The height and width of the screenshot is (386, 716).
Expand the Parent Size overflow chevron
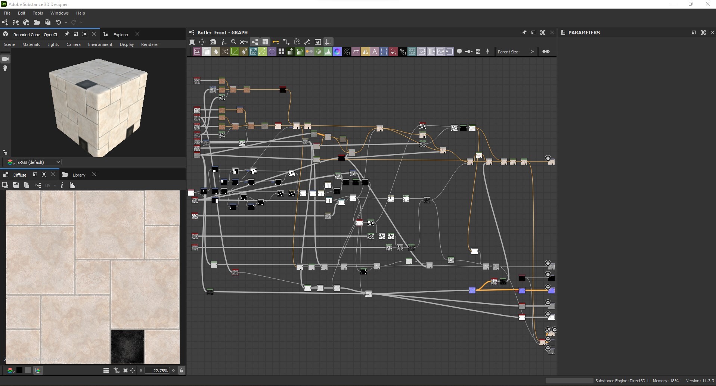pyautogui.click(x=533, y=52)
